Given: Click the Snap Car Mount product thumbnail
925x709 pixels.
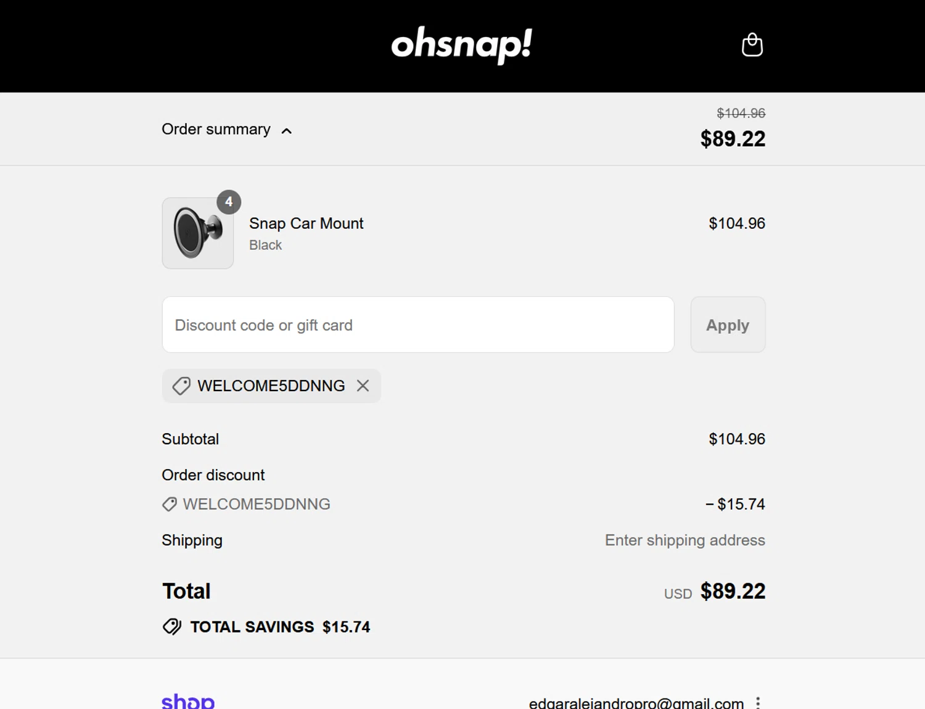Looking at the screenshot, I should (197, 233).
